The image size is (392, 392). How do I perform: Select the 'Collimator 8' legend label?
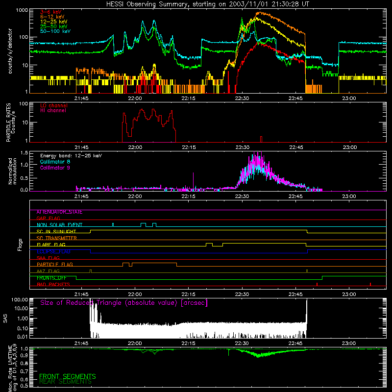click(x=55, y=162)
